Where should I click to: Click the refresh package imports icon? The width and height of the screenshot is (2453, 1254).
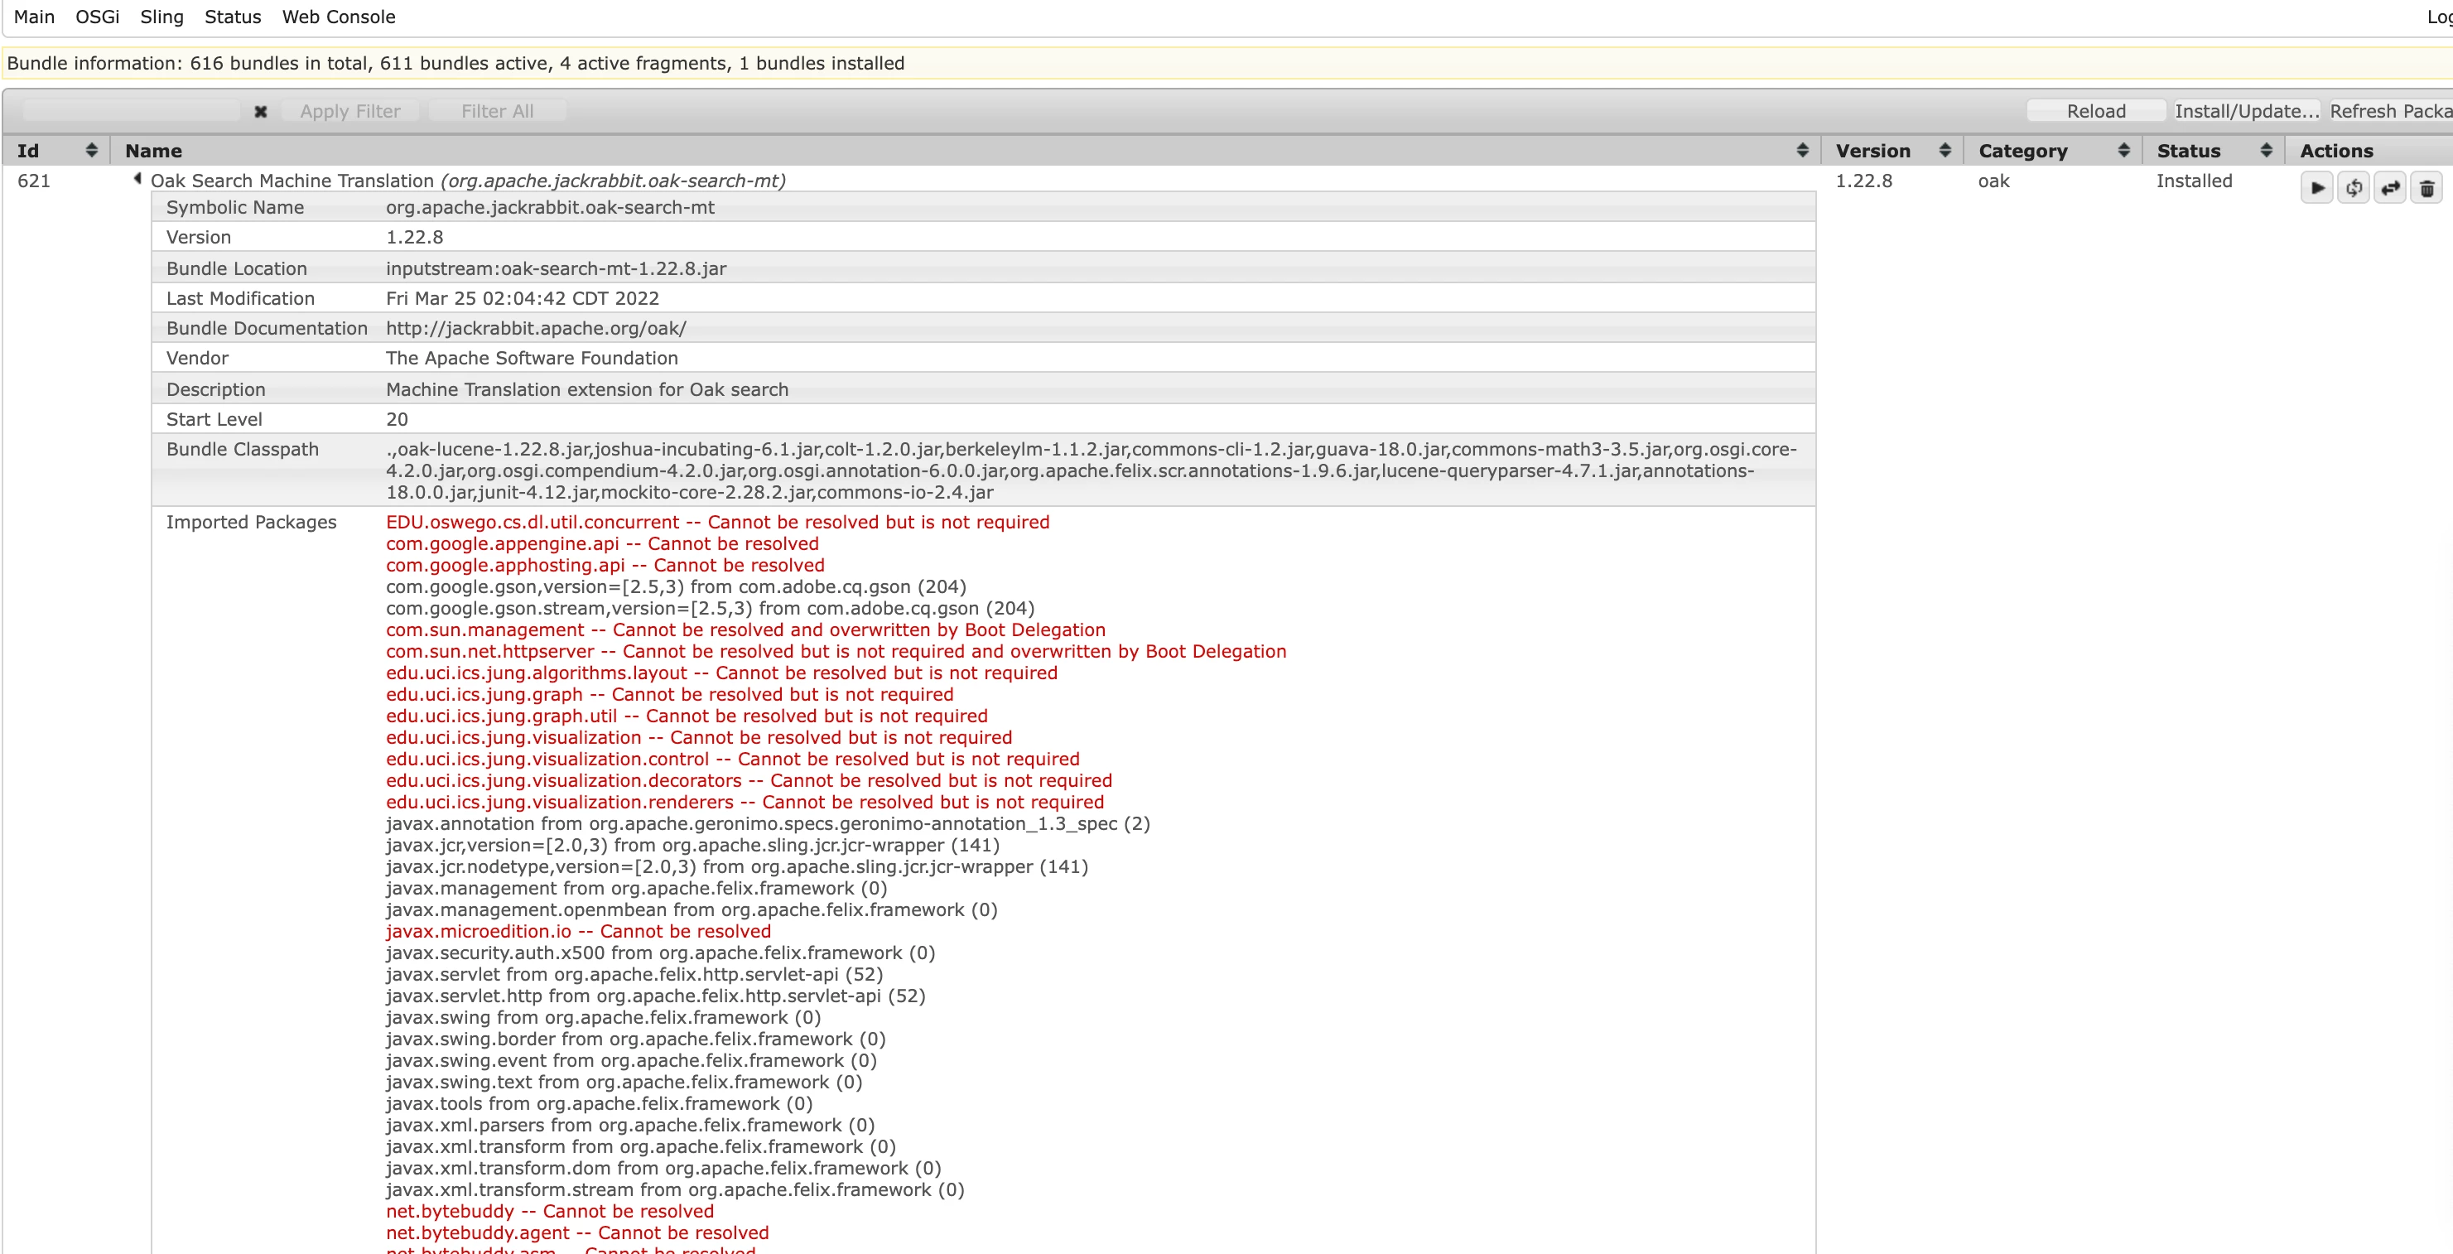point(2353,189)
